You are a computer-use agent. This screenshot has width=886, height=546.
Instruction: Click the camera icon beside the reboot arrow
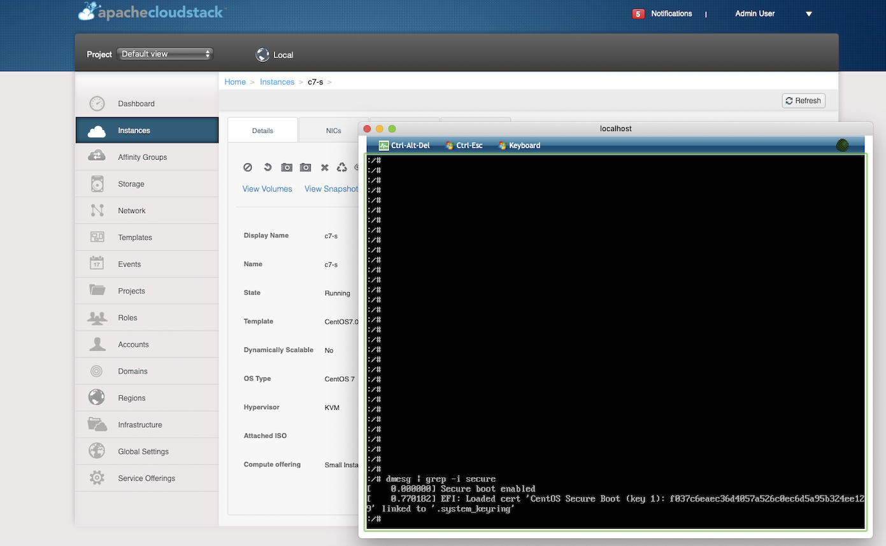pyautogui.click(x=287, y=167)
